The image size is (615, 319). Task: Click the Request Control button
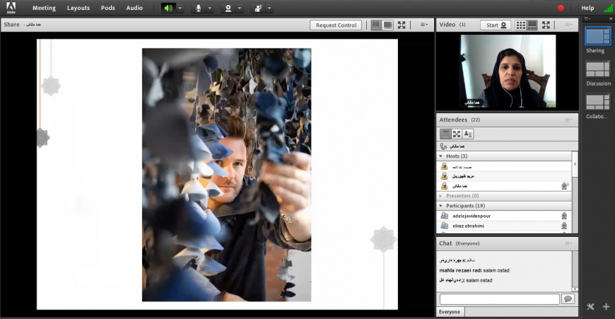(x=336, y=25)
